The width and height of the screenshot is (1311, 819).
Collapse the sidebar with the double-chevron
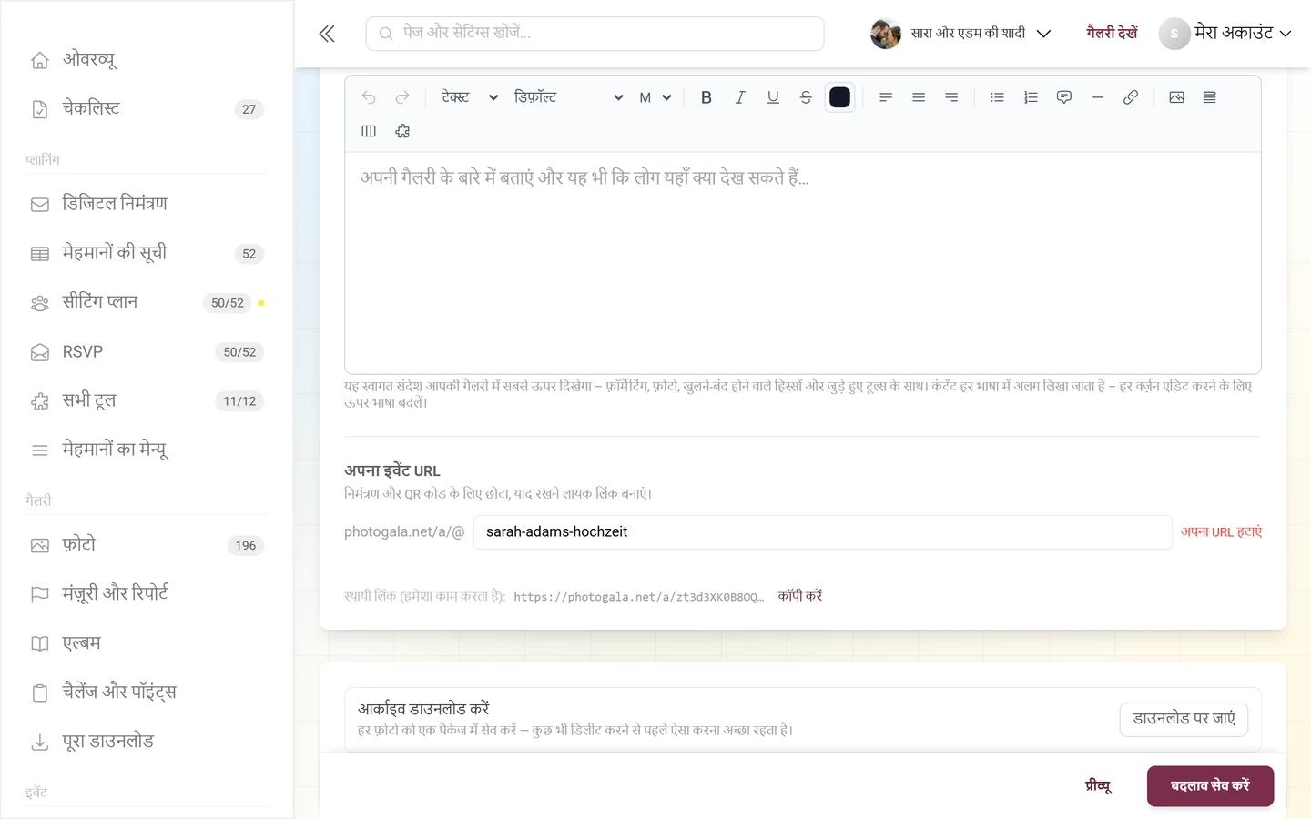coord(327,34)
